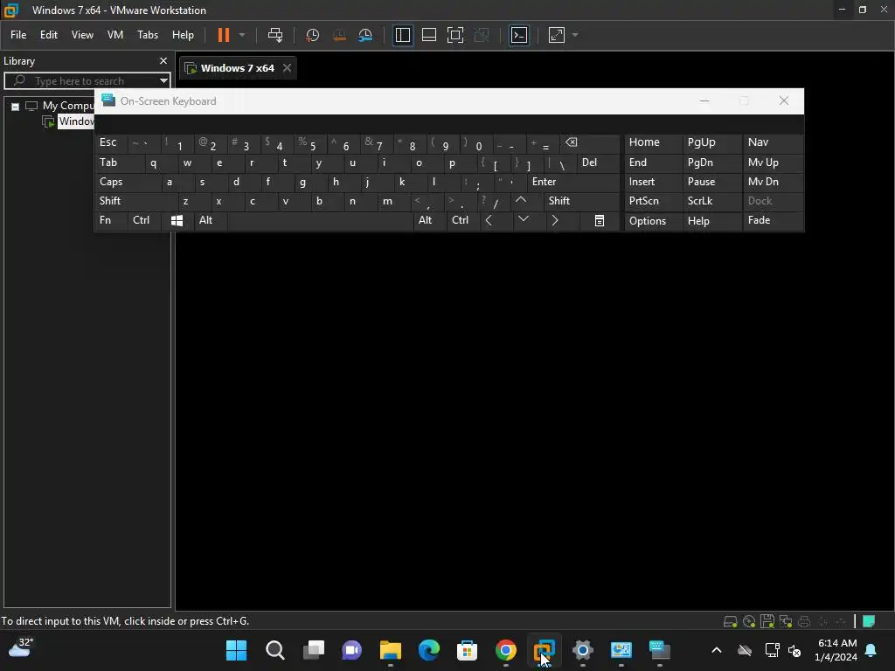Open Google Chrome from taskbar

pyautogui.click(x=506, y=650)
